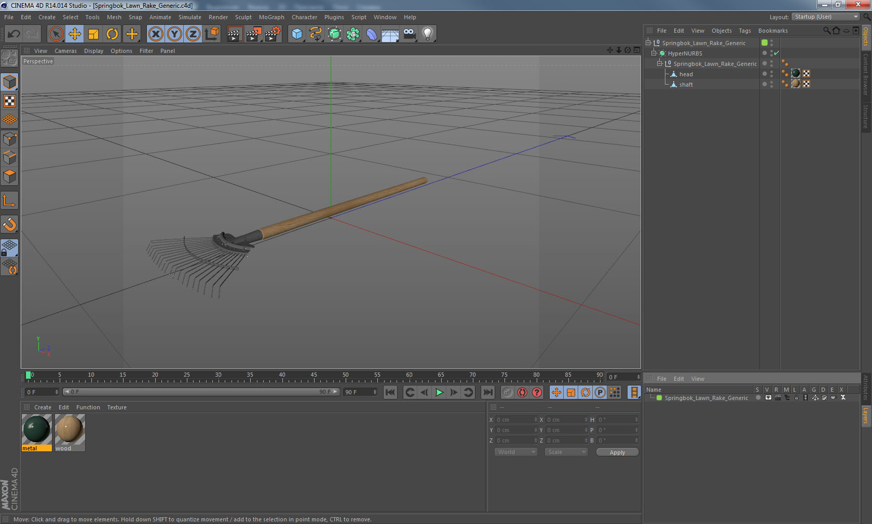
Task: Open the Tags menu in object manager
Action: (x=745, y=31)
